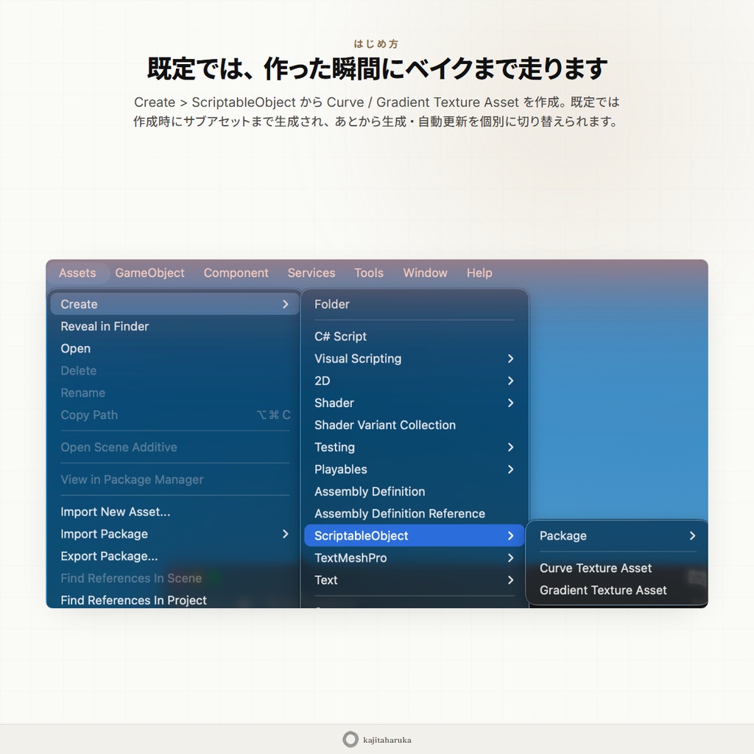Expand the Playables chevron arrow
754x754 pixels.
[x=511, y=469]
